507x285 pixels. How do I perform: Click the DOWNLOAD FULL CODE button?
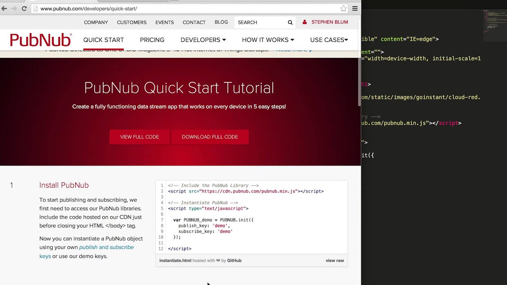[x=210, y=137]
